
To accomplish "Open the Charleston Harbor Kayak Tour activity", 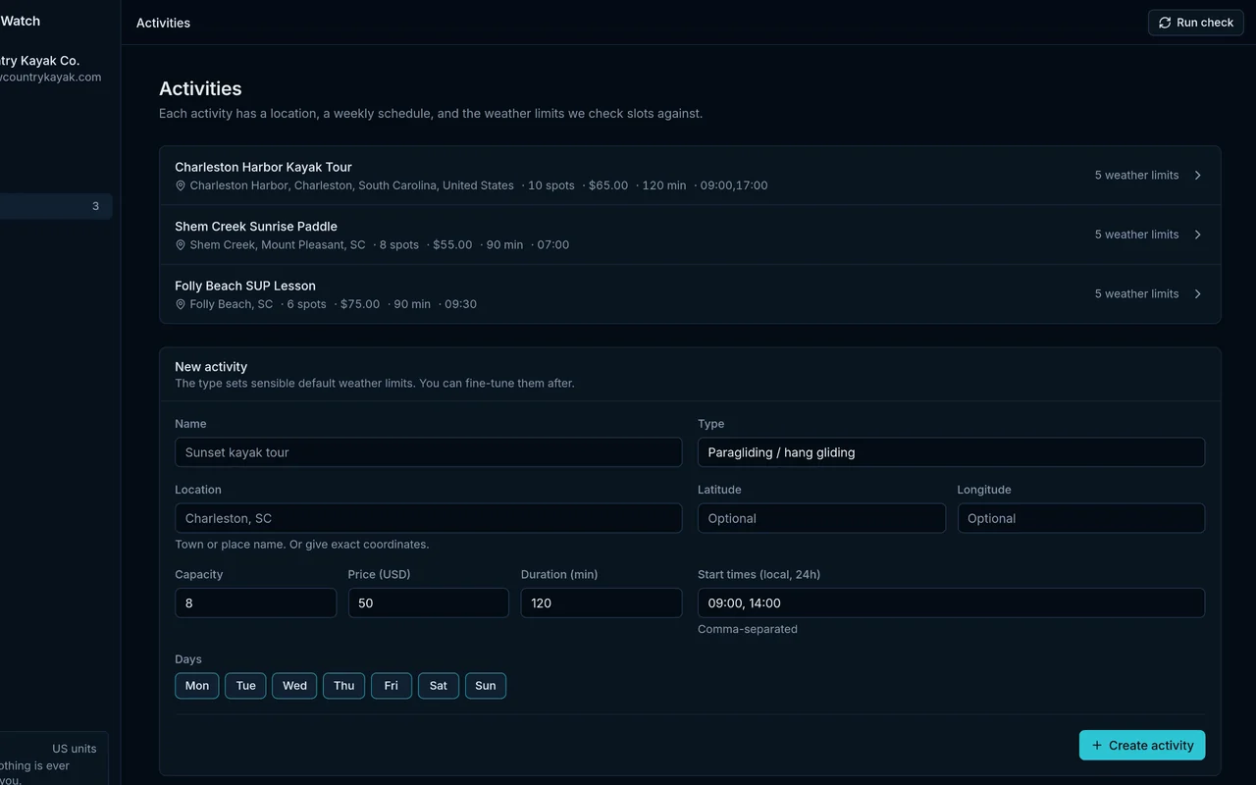I will click(690, 176).
